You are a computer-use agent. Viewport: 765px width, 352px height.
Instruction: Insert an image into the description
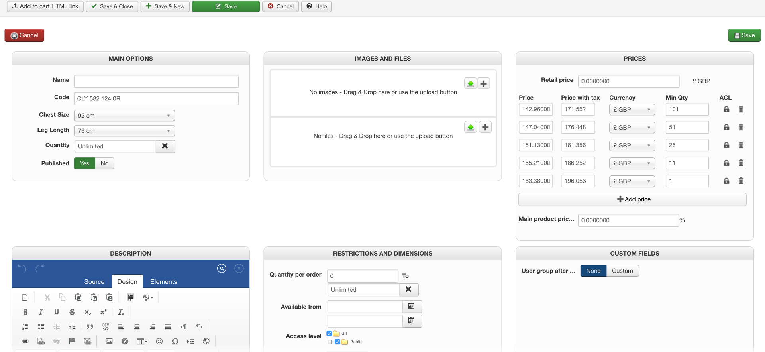pyautogui.click(x=109, y=341)
